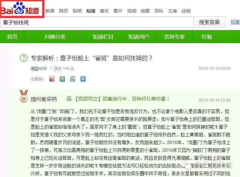Click the green badge icon before 团团而立
The height and width of the screenshot is (177, 240).
point(69,99)
